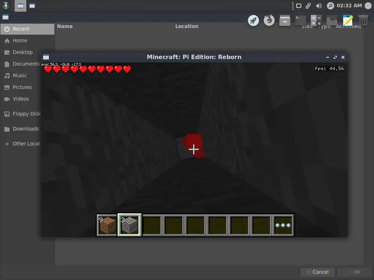Click the display icon in system tray

(x=299, y=6)
